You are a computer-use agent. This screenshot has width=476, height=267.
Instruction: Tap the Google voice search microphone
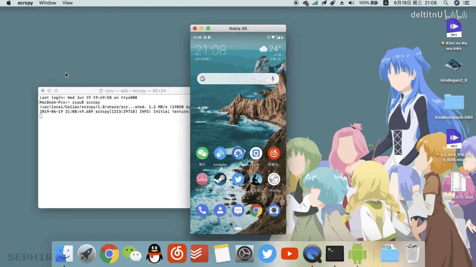tap(272, 79)
